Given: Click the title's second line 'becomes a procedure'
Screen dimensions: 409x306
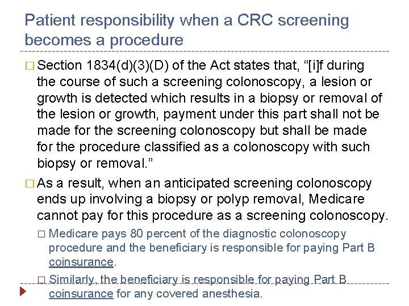Looking at the screenshot, I should point(104,40).
